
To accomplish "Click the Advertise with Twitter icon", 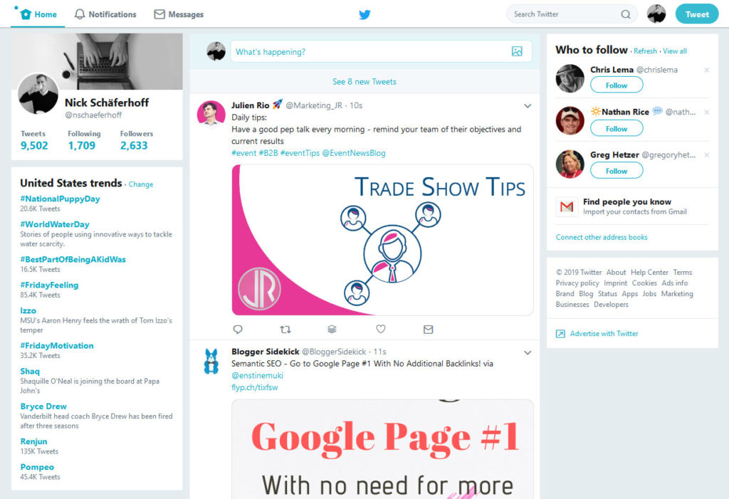I will (562, 334).
